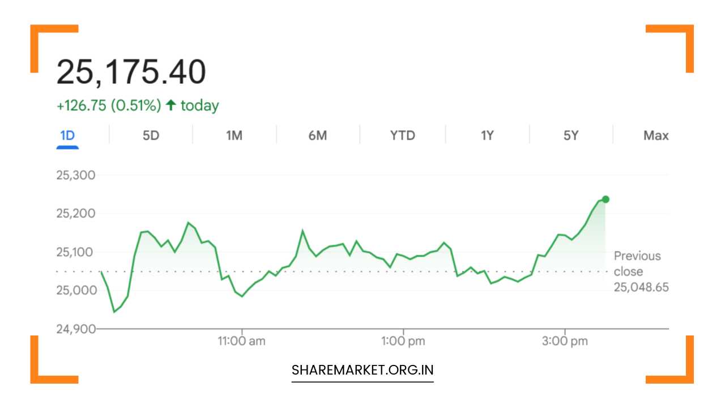The width and height of the screenshot is (725, 408).
Task: Select the Max time range
Action: [655, 135]
